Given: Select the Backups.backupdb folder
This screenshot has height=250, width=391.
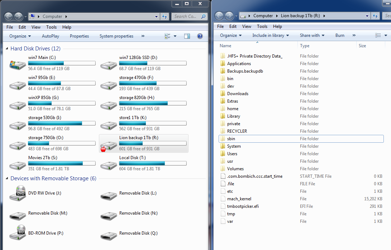Looking at the screenshot, I should click(x=245, y=71).
